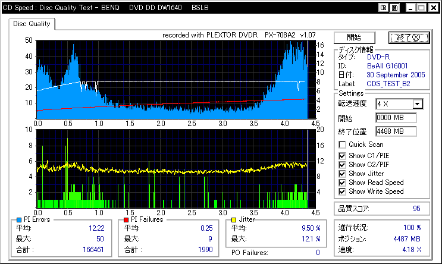Click the disc type DVD-R value

click(378, 57)
